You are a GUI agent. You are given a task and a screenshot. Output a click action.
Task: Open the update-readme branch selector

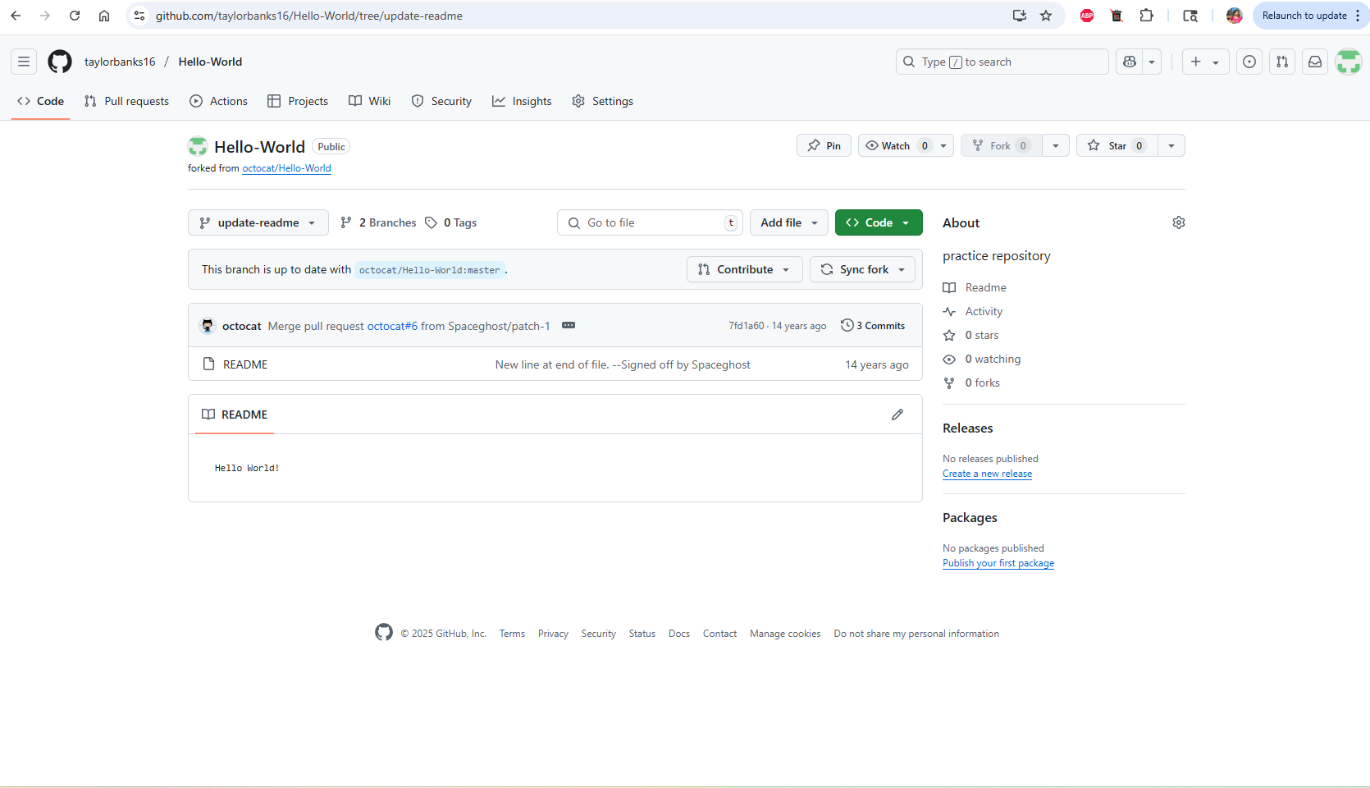coord(258,222)
